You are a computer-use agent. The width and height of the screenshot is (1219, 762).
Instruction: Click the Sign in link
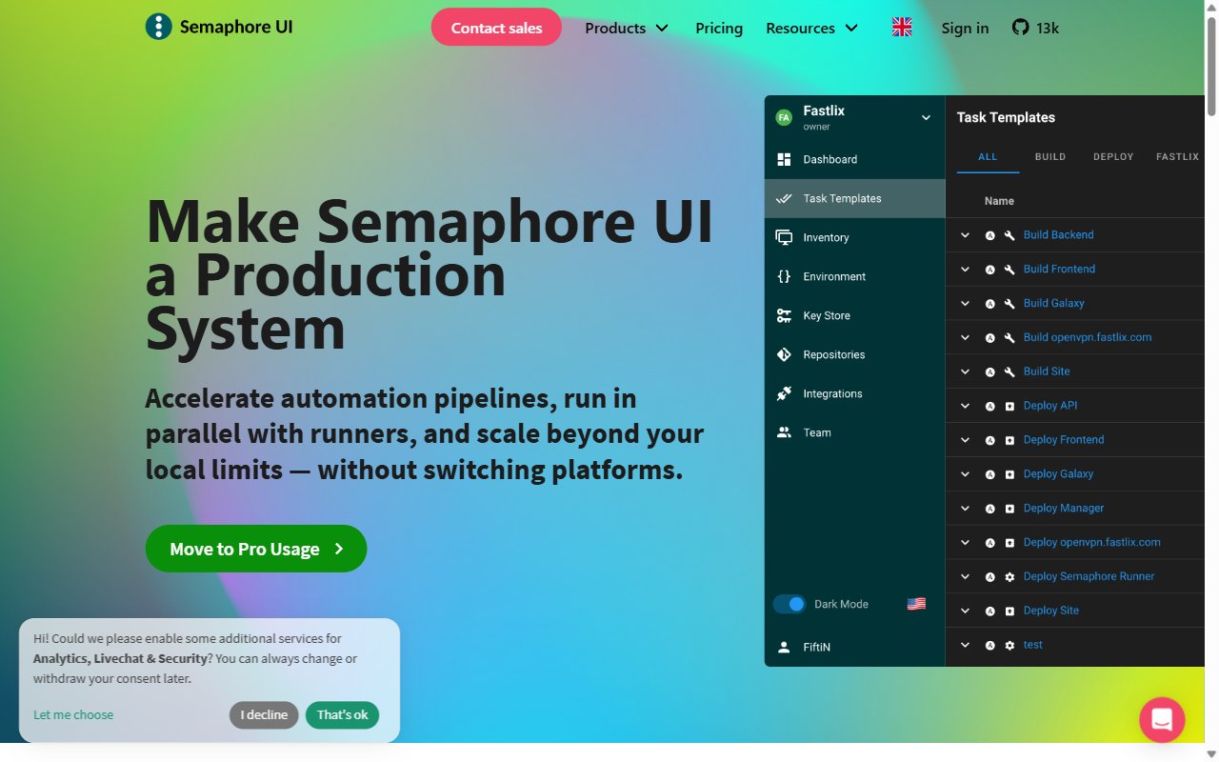pos(965,28)
